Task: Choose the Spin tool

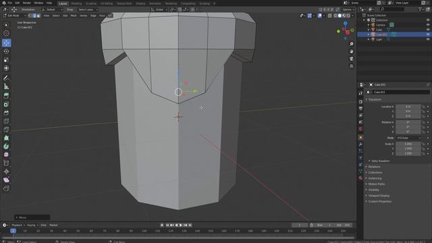Action: click(6, 146)
